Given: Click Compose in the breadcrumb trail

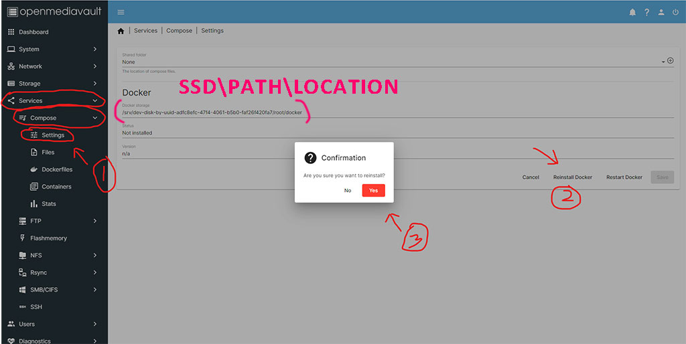Looking at the screenshot, I should tap(179, 31).
